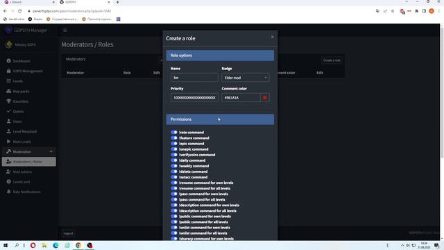Open Mod actions icon in sidebar

[8, 172]
